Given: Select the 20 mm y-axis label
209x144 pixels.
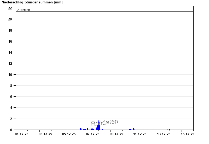Looking at the screenshot, I should [x=10, y=19].
